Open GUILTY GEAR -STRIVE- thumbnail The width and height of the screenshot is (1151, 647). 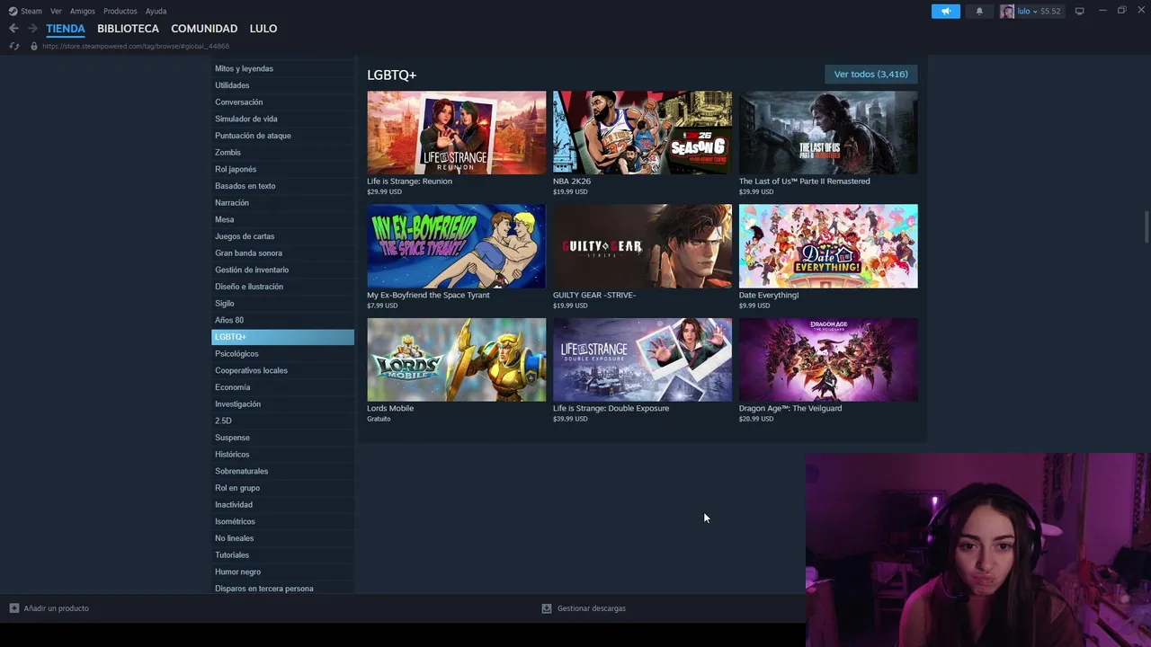point(642,246)
